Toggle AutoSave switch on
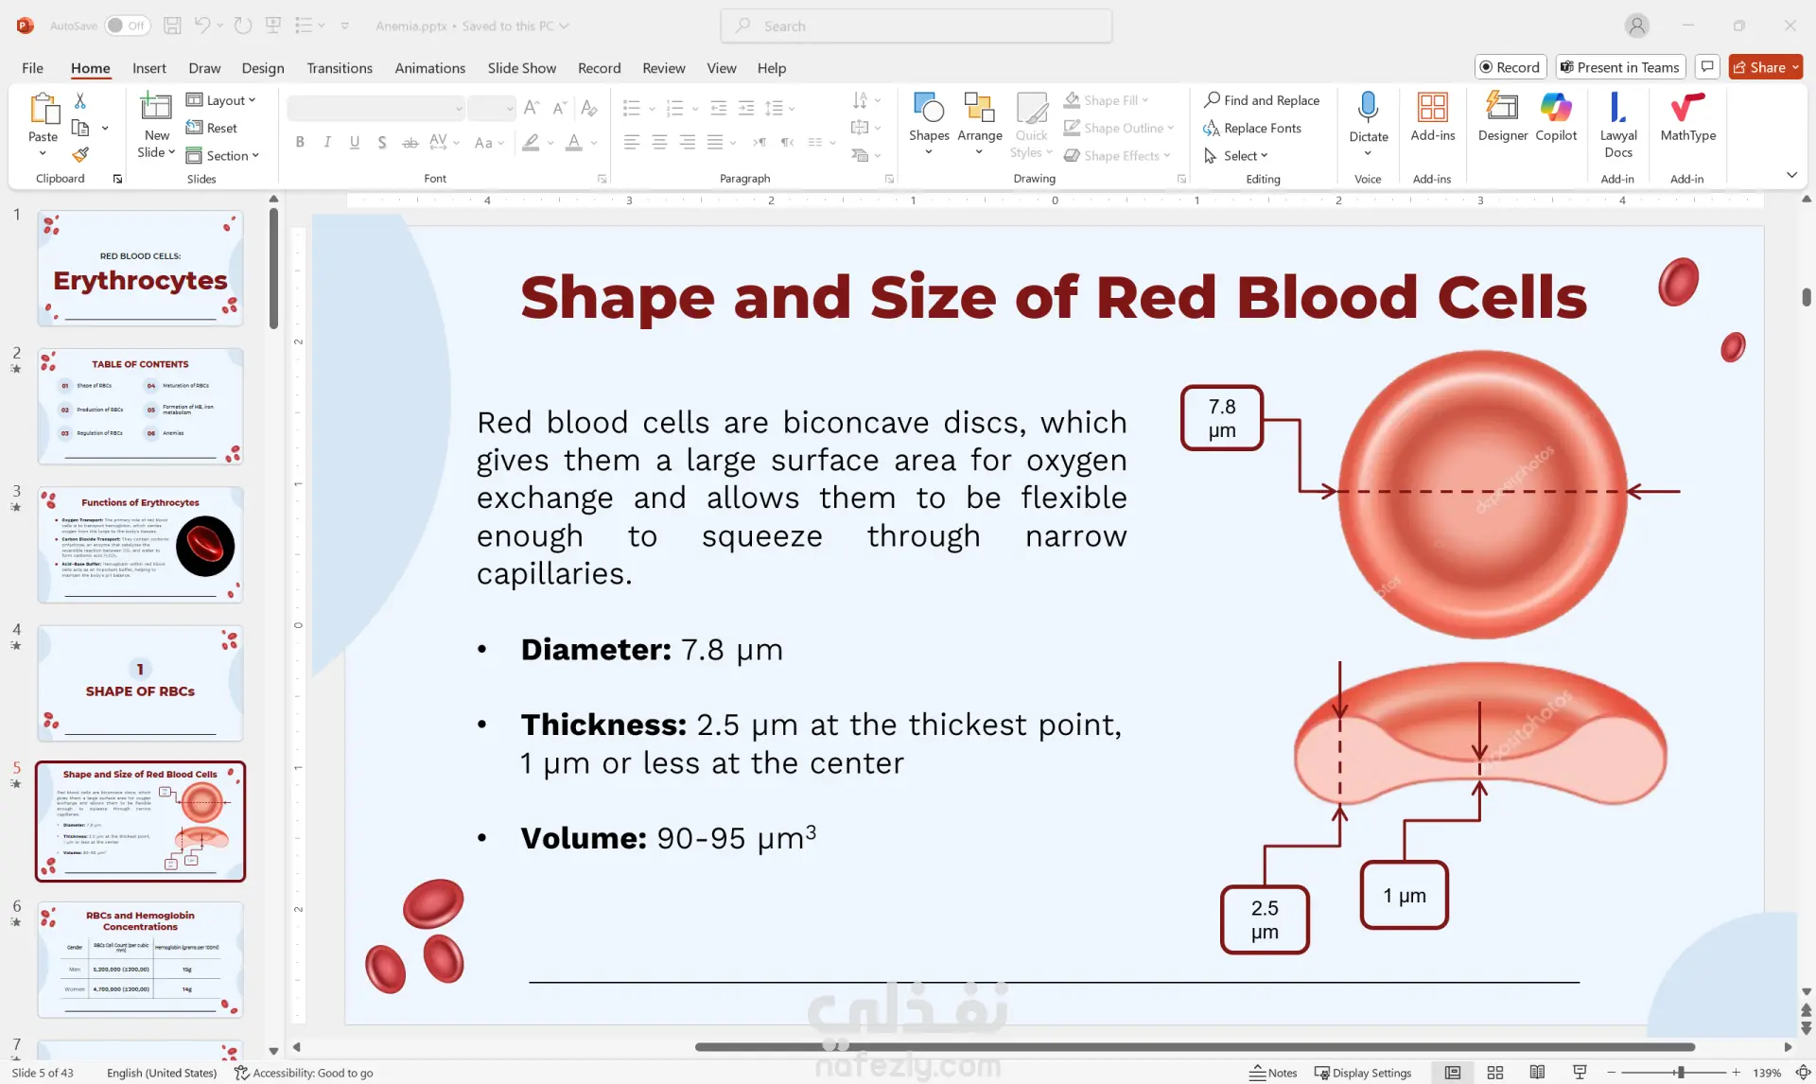Screen dimensions: 1816x1084 tap(127, 26)
